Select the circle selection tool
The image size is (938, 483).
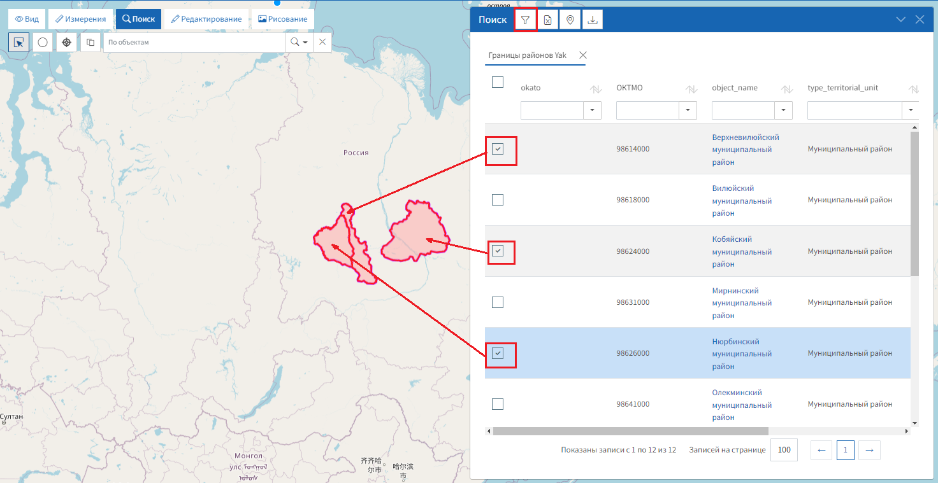pos(42,42)
